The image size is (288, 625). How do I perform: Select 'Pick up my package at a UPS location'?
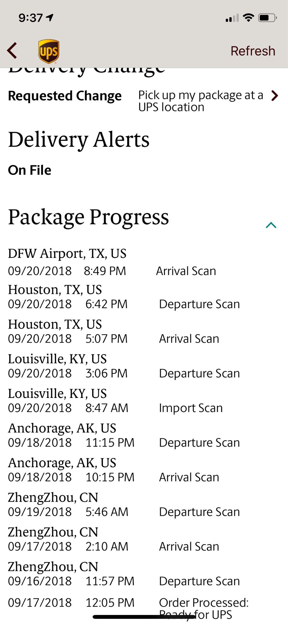pyautogui.click(x=200, y=101)
